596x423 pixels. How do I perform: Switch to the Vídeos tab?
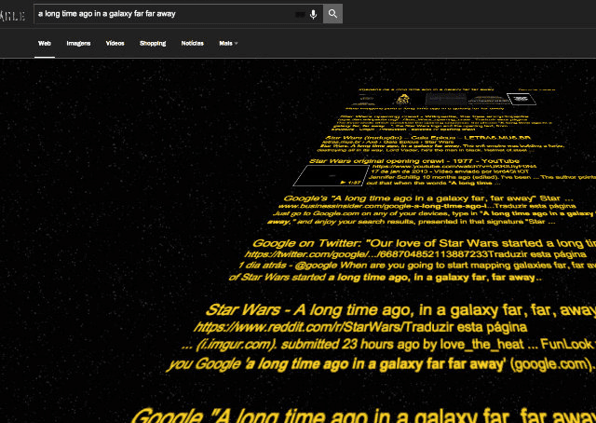click(x=115, y=44)
